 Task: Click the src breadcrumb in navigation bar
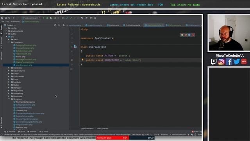tap(8, 22)
